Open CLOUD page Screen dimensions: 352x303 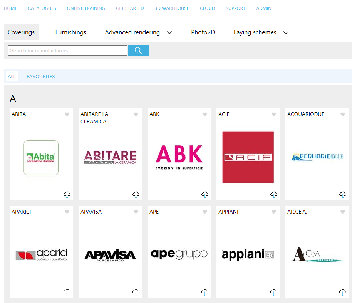click(208, 8)
